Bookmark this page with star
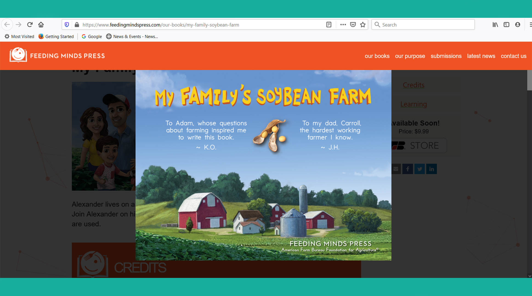532x296 pixels. pos(363,25)
